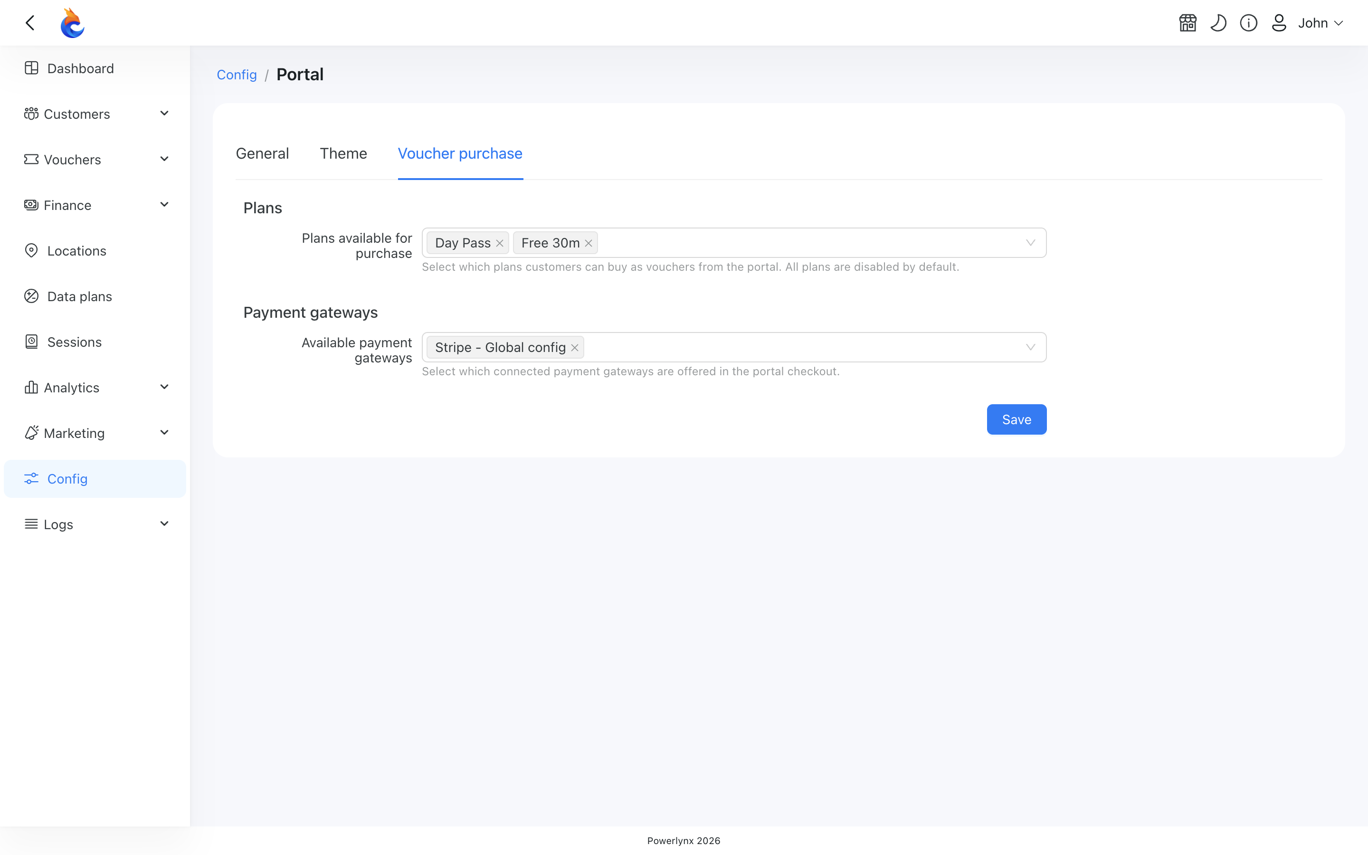
Task: Expand the Marketing menu chevron
Action: pyautogui.click(x=164, y=433)
